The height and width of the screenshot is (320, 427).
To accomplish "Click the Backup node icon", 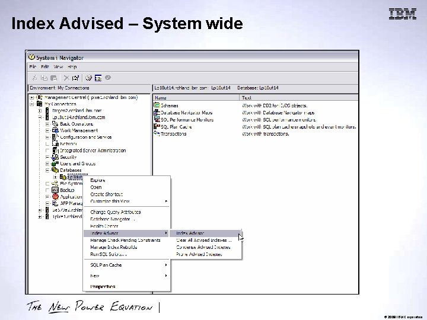I will [55, 190].
